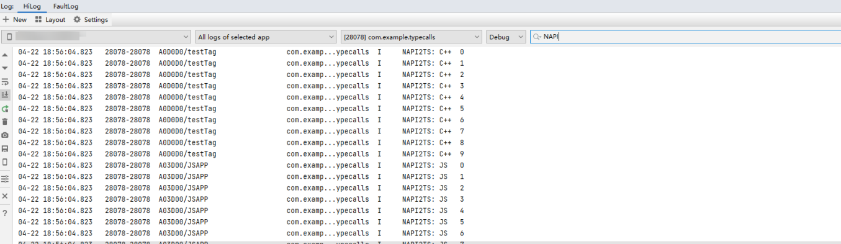The height and width of the screenshot is (244, 841).
Task: Create a new log tab with New
Action: click(x=15, y=20)
